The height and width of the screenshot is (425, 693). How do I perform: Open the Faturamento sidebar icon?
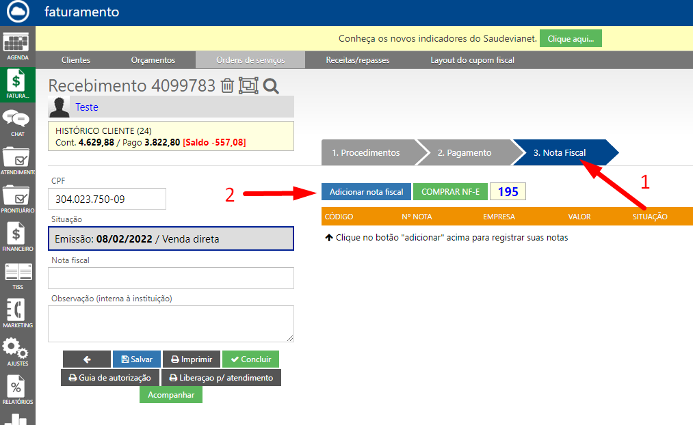(17, 84)
